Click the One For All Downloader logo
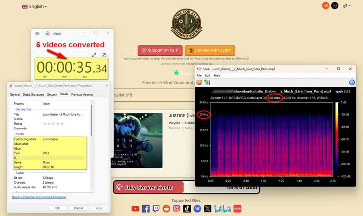The height and width of the screenshot is (216, 363). [x=186, y=24]
